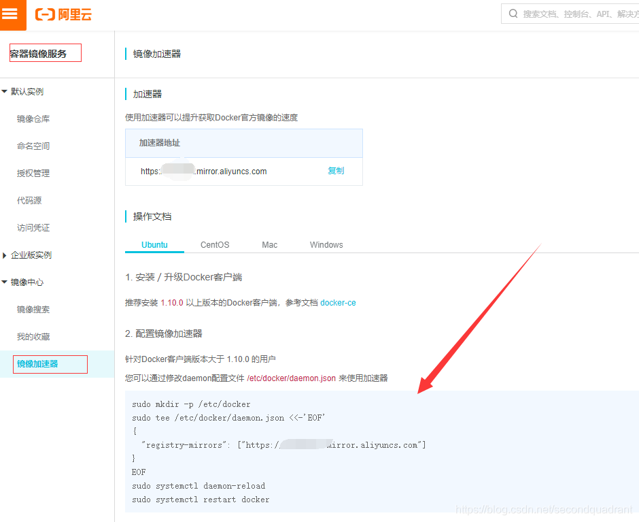
Task: Click the 加速器地址 table header
Action: click(x=243, y=143)
